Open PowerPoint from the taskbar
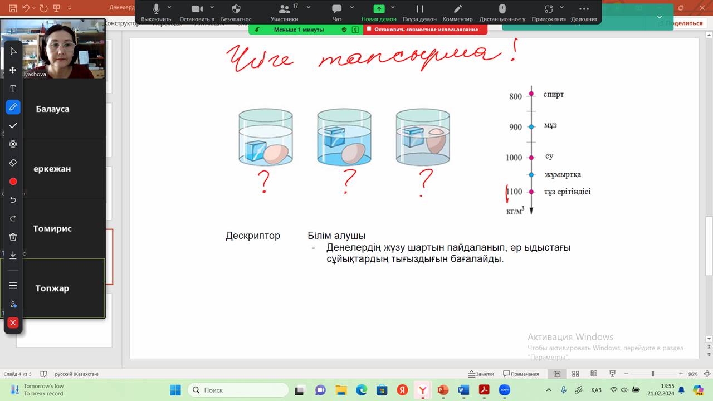 click(443, 390)
